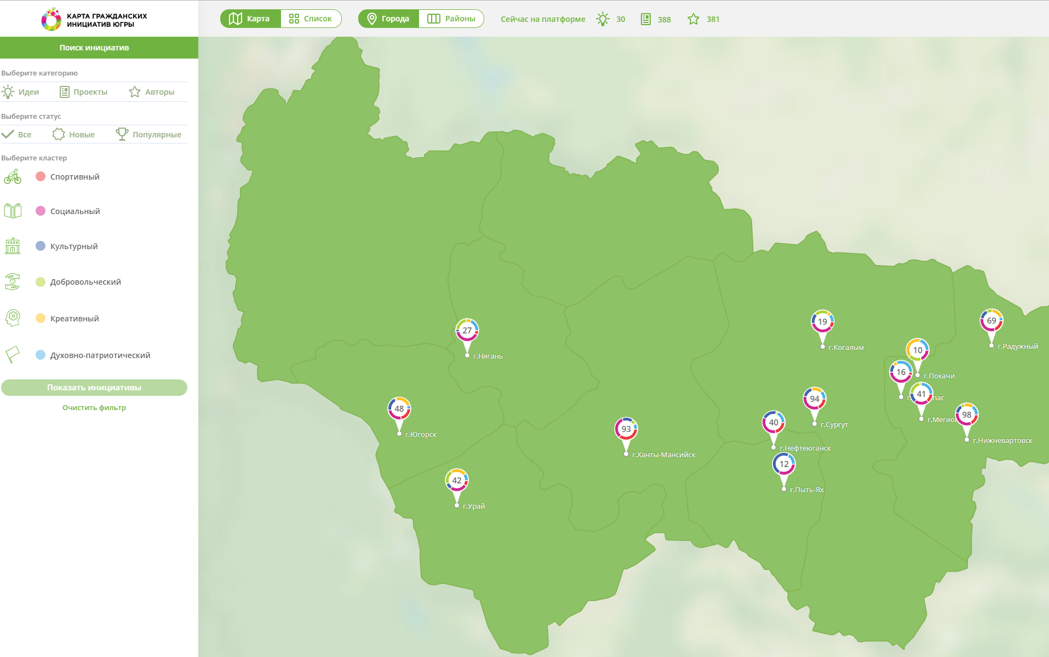Toggle the Духовно-патриотический cluster label
Screen dimensions: 1049x657
100,355
